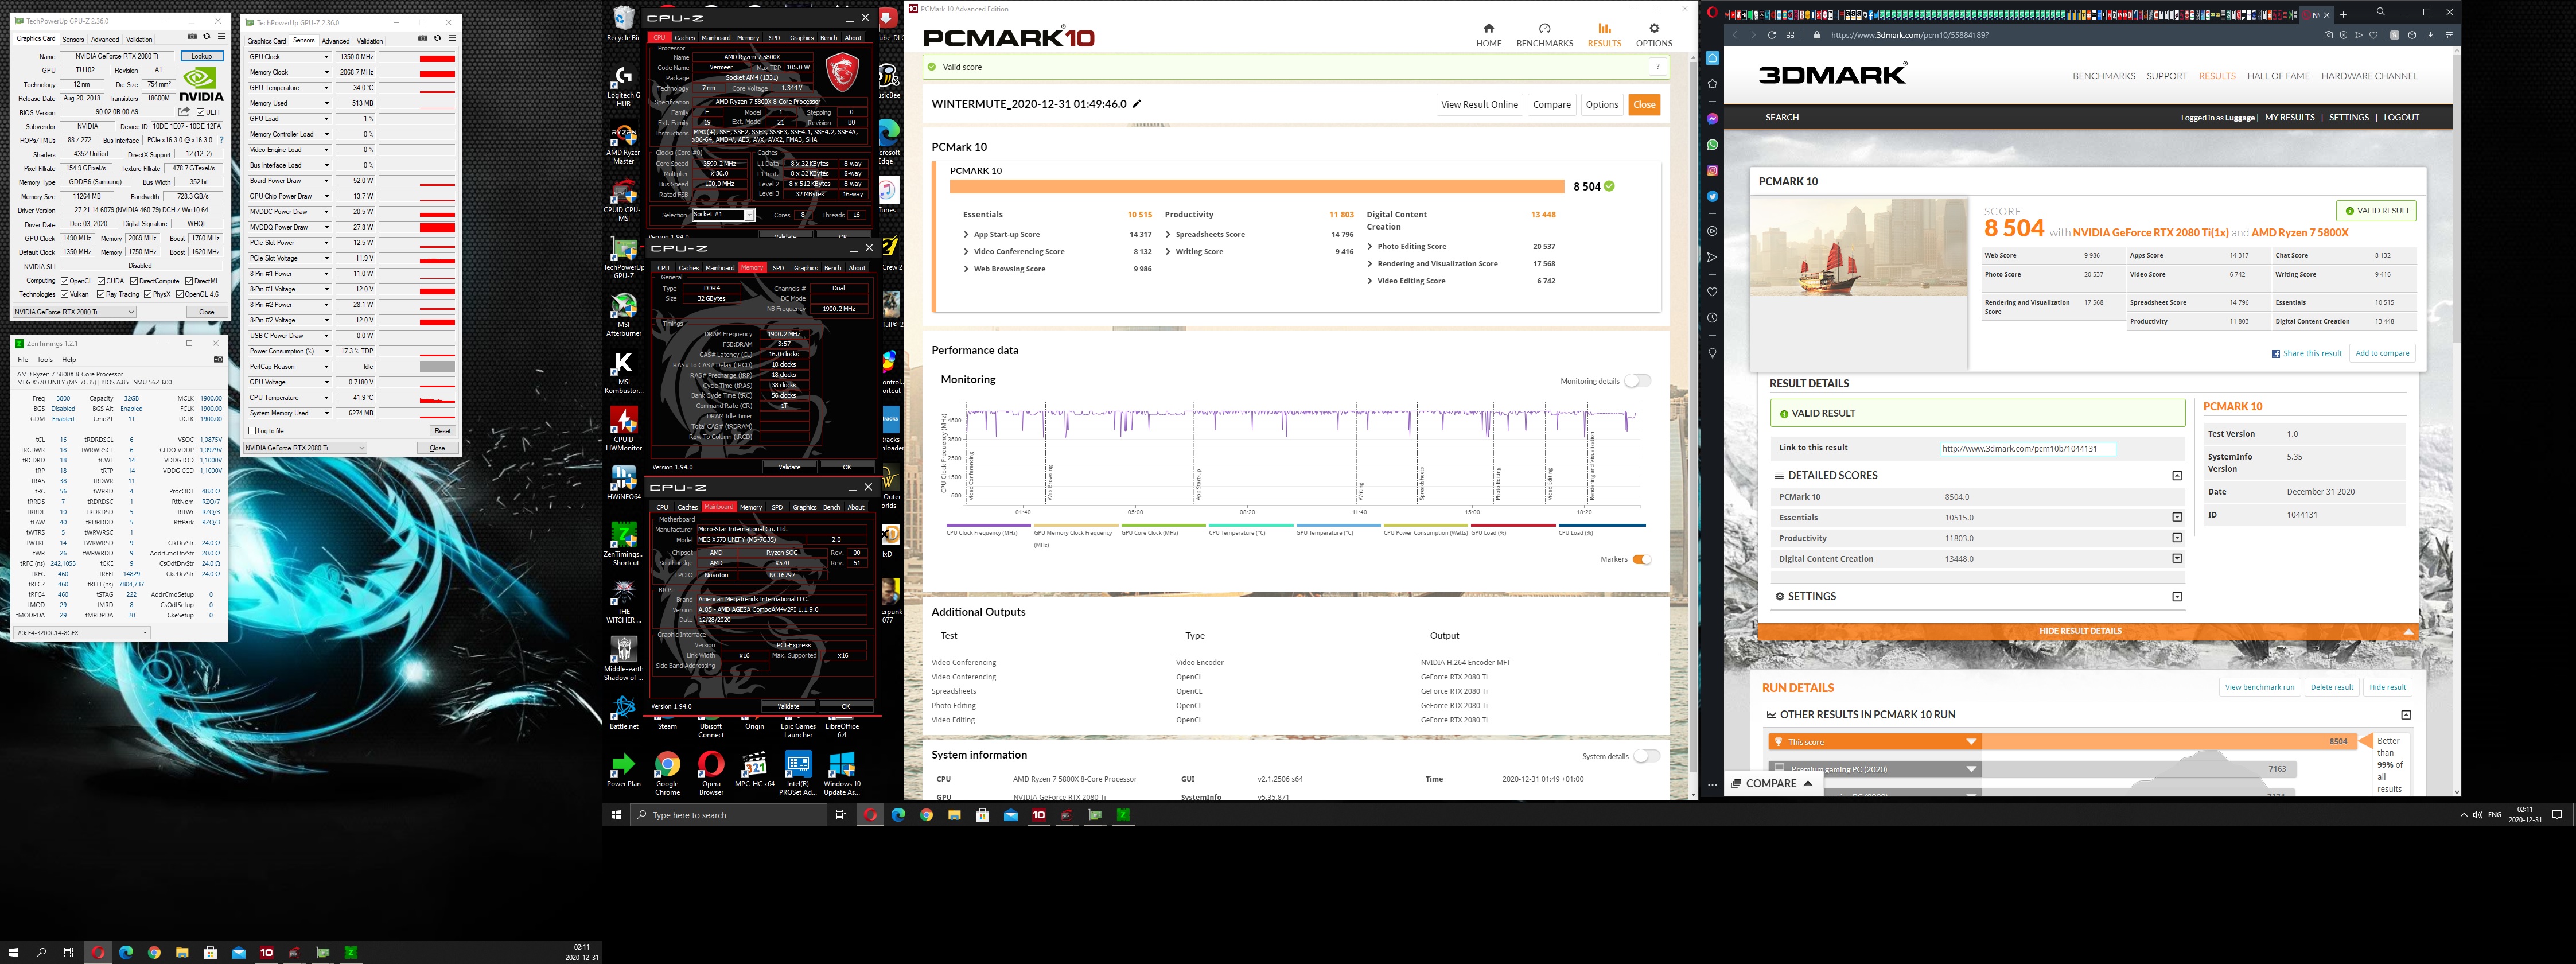
Task: Select SPD tab in CPU-Z Memory window
Action: (778, 268)
